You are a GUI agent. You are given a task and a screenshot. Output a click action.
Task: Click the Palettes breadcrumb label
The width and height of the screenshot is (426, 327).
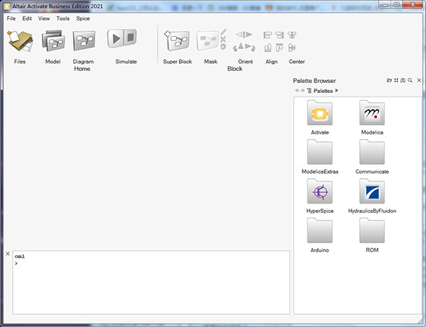click(x=323, y=91)
